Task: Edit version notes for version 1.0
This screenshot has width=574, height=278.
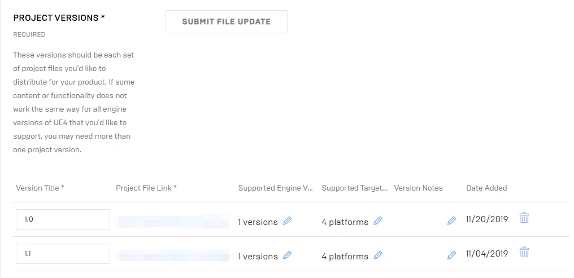Action: (451, 221)
